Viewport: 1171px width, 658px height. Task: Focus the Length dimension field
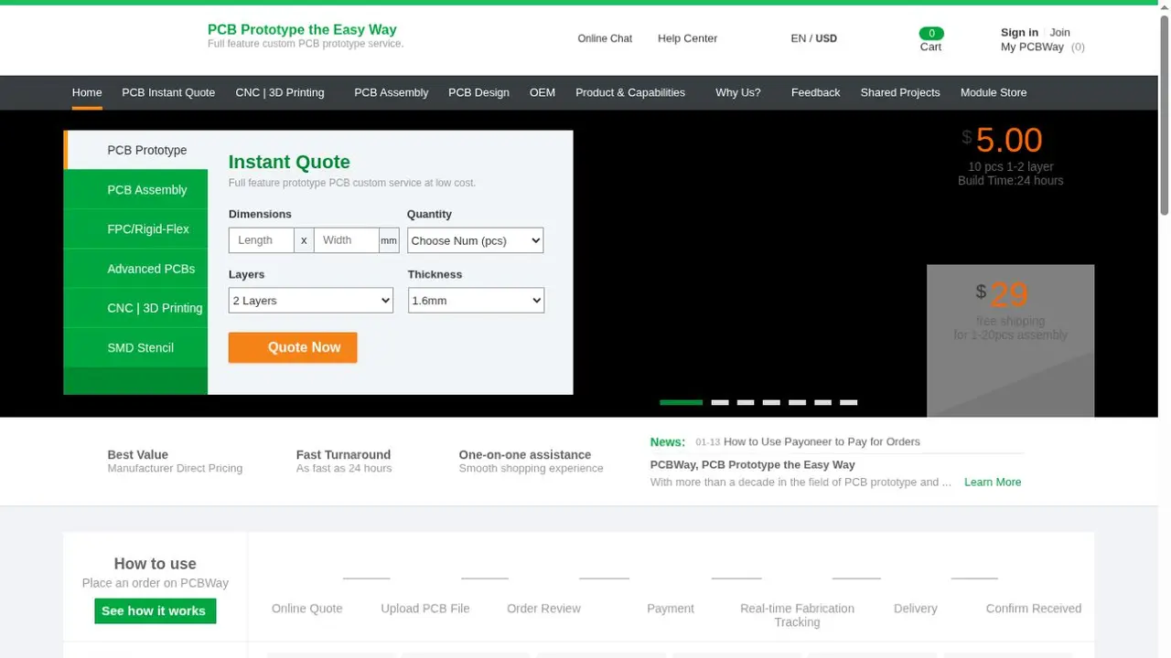[x=262, y=240]
